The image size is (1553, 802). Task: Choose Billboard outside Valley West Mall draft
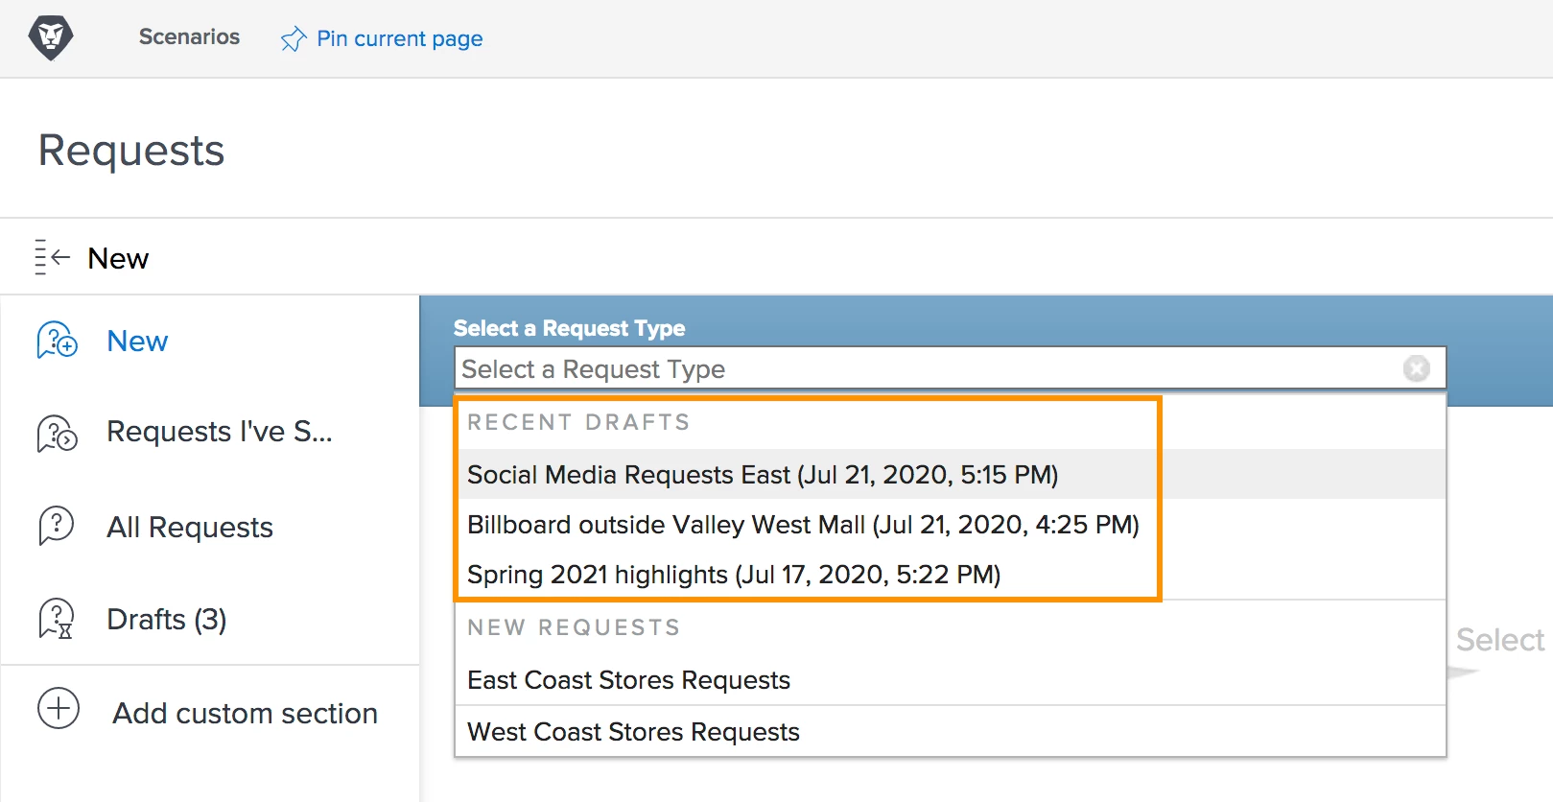click(x=802, y=525)
